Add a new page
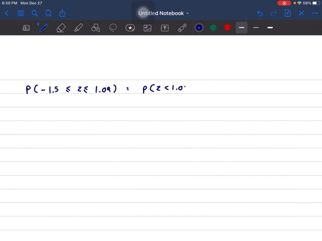 pyautogui.click(x=288, y=13)
